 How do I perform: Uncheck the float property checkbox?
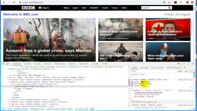[x=132, y=86]
